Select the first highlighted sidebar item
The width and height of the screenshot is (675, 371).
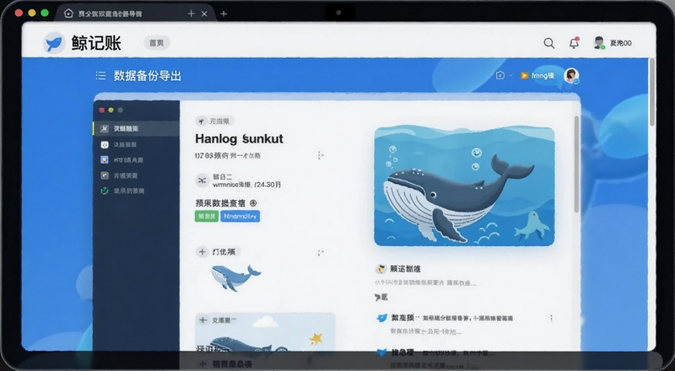pyautogui.click(x=136, y=128)
